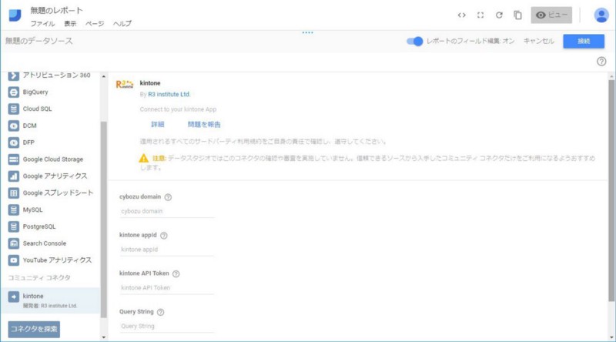616x342 pixels.
Task: Click the warning triangle icon
Action: coord(144,158)
